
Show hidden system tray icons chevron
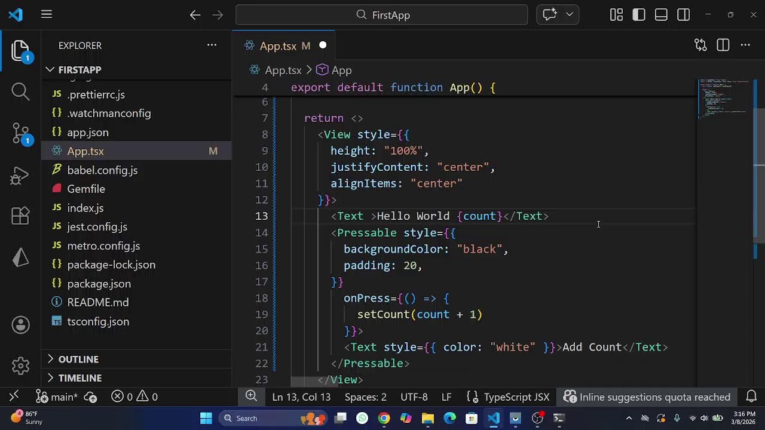click(x=629, y=418)
